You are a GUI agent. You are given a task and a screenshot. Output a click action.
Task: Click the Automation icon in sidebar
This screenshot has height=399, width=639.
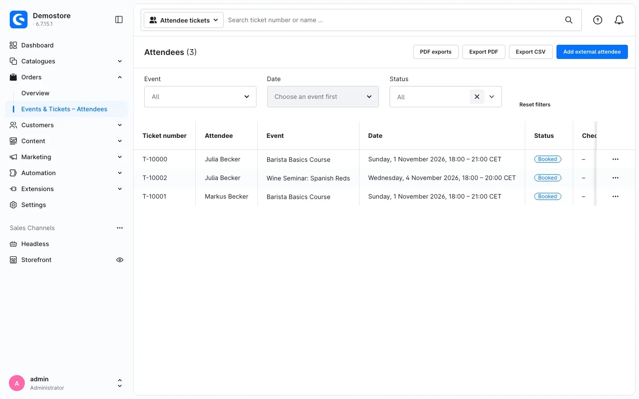pos(13,173)
